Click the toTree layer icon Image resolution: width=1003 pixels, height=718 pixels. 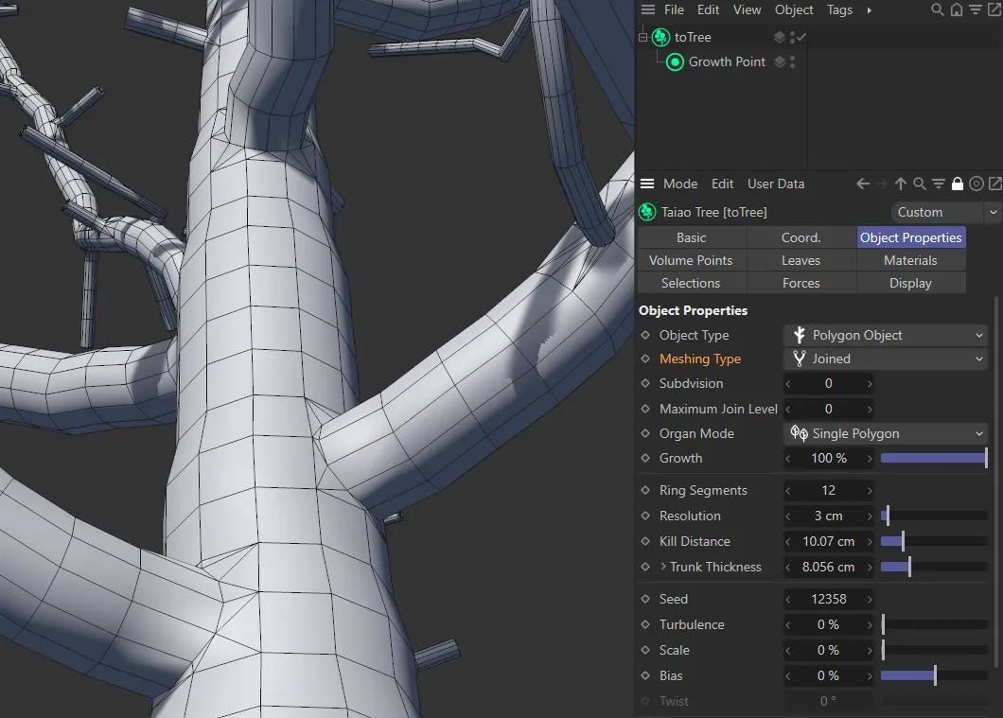(x=779, y=37)
